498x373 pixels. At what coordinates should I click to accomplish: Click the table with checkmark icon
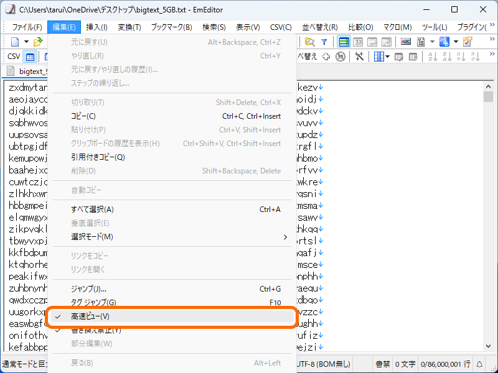tap(398, 57)
